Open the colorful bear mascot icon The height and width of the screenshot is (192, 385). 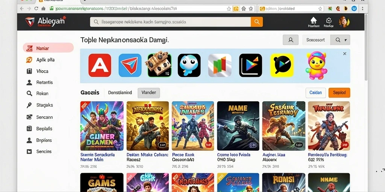pos(317,65)
